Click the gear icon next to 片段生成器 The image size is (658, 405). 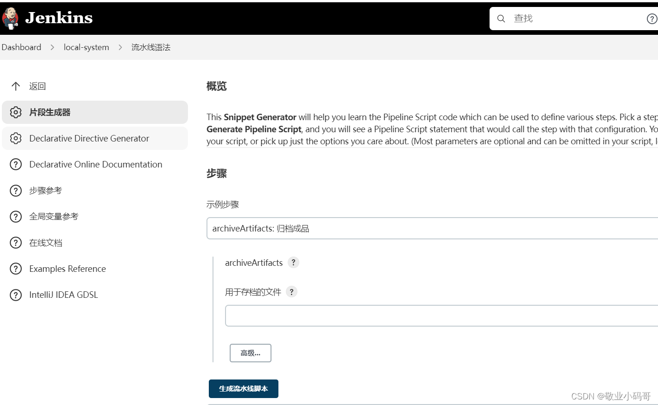tap(16, 112)
